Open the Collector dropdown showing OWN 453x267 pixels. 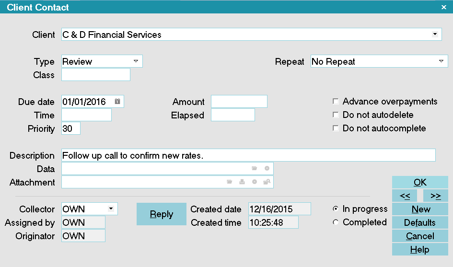[111, 209]
